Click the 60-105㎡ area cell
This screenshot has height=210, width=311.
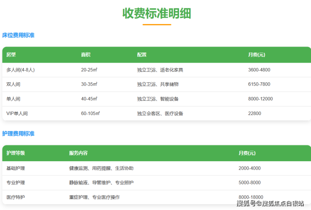pos(90,113)
